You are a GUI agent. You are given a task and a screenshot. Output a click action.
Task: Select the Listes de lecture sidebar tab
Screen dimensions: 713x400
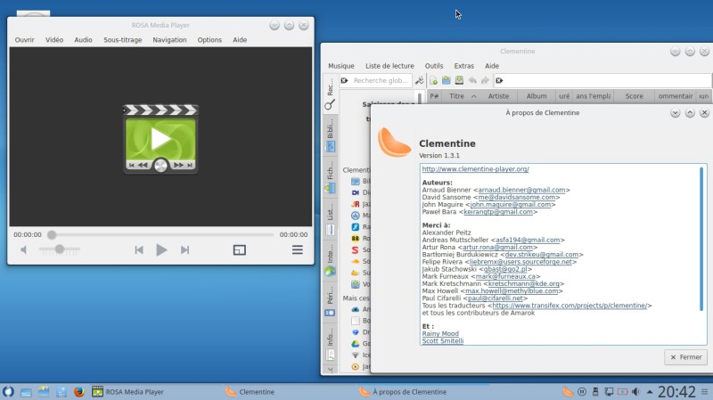pos(330,219)
